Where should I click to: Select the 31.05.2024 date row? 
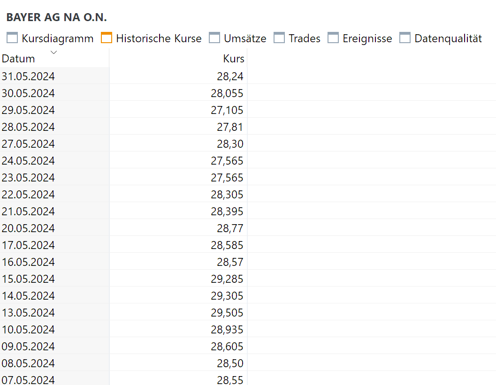28,76
